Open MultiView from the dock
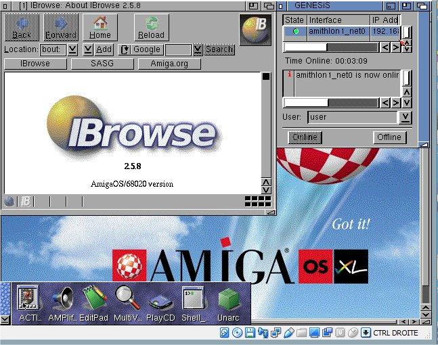 tap(127, 304)
